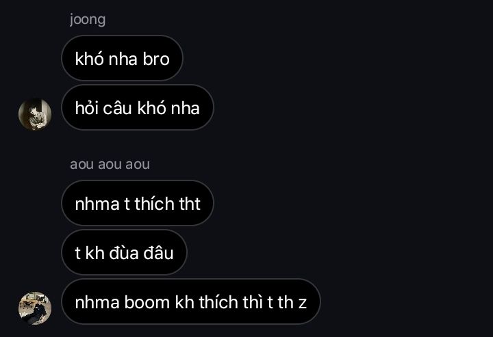Click the letter 'z' ending the last message

click(x=303, y=303)
